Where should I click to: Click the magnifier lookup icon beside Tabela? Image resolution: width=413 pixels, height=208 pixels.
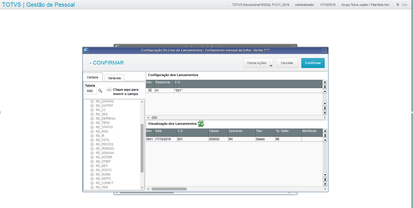pyautogui.click(x=100, y=91)
